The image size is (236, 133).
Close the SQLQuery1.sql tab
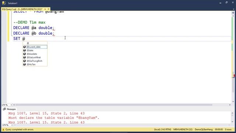click(x=48, y=9)
